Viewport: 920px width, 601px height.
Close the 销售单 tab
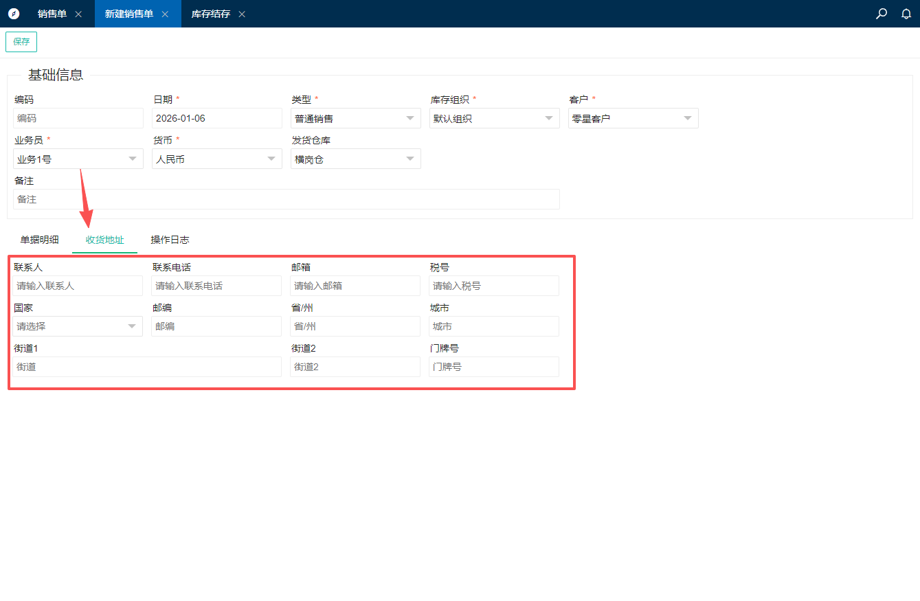click(x=78, y=14)
